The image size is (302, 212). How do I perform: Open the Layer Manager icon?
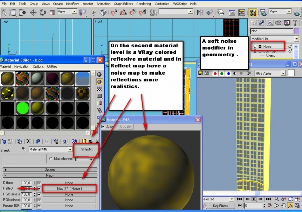(221, 13)
